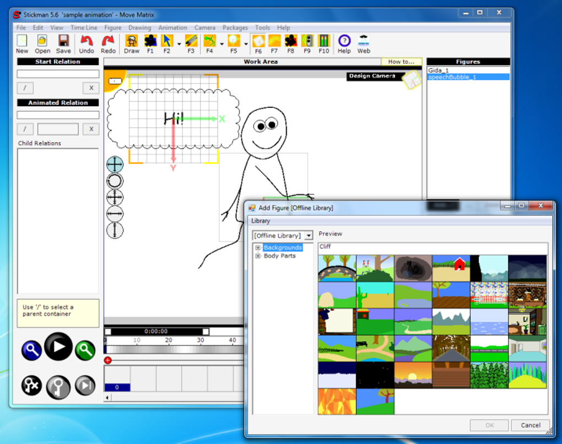Select the red barn background thumbnail
562x444 pixels.
451,268
